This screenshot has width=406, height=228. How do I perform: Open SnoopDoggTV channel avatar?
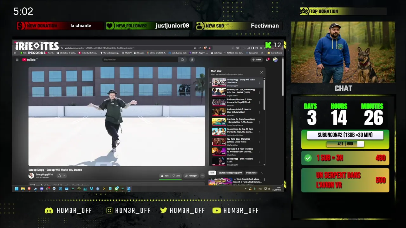coord(31,175)
